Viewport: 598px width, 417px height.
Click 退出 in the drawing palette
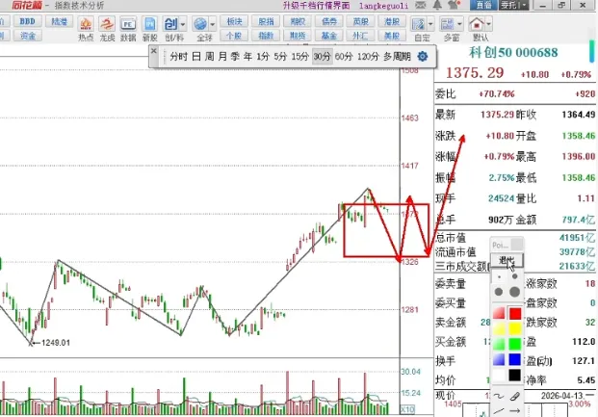(x=507, y=261)
